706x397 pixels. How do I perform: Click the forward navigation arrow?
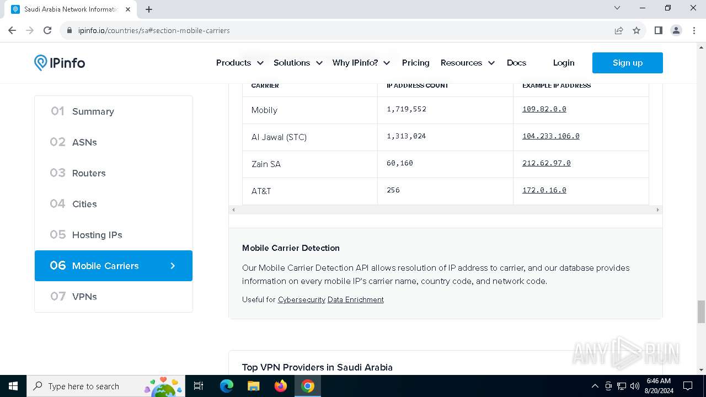pyautogui.click(x=30, y=30)
